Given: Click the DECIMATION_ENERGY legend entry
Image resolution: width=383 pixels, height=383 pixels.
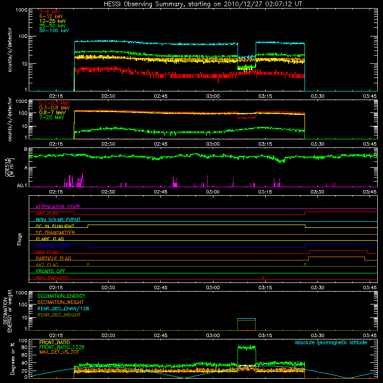Looking at the screenshot, I should click(61, 296).
